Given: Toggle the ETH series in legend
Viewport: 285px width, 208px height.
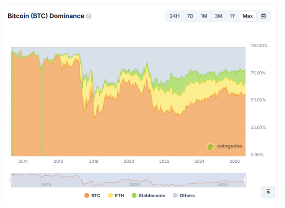Looking at the screenshot, I should point(116,195).
